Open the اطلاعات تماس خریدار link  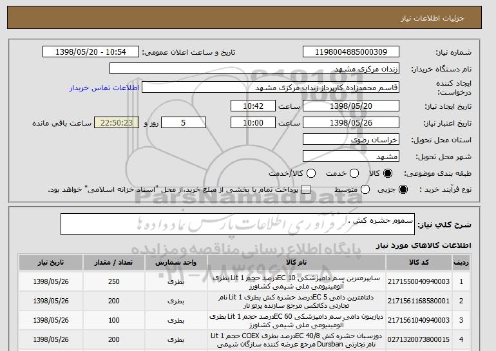104,88
